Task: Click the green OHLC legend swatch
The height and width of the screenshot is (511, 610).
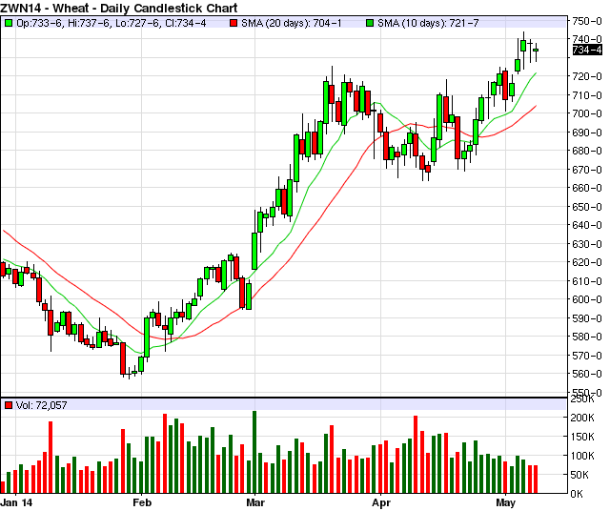Action: 9,23
